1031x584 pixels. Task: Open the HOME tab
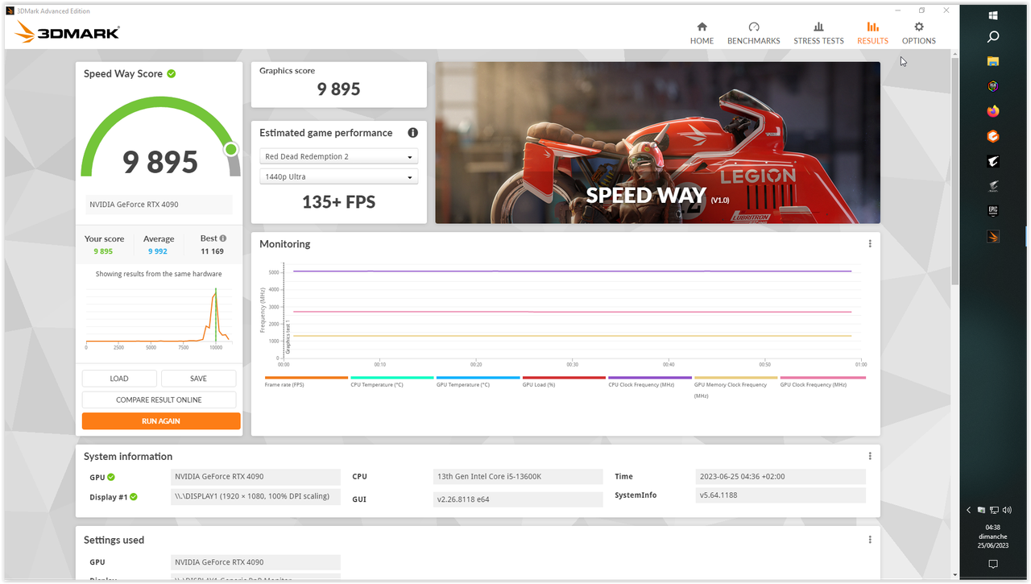pos(702,33)
